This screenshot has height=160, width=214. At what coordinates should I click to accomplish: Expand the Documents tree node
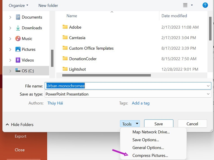pos(10,17)
